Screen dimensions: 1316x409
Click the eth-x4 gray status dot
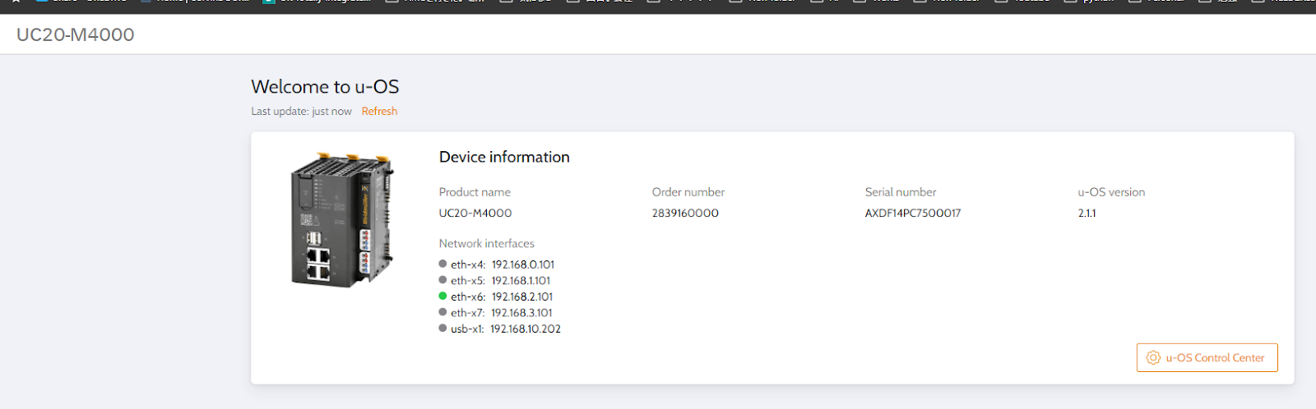[443, 264]
